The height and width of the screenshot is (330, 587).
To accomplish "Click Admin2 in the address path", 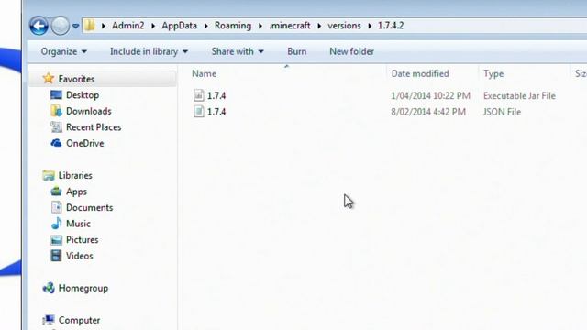I will [x=128, y=26].
